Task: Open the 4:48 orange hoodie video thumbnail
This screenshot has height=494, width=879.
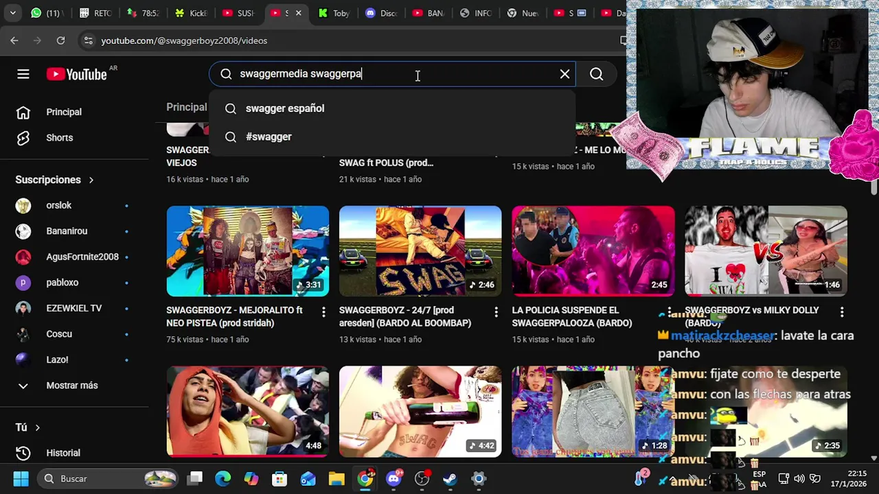Action: [x=247, y=412]
